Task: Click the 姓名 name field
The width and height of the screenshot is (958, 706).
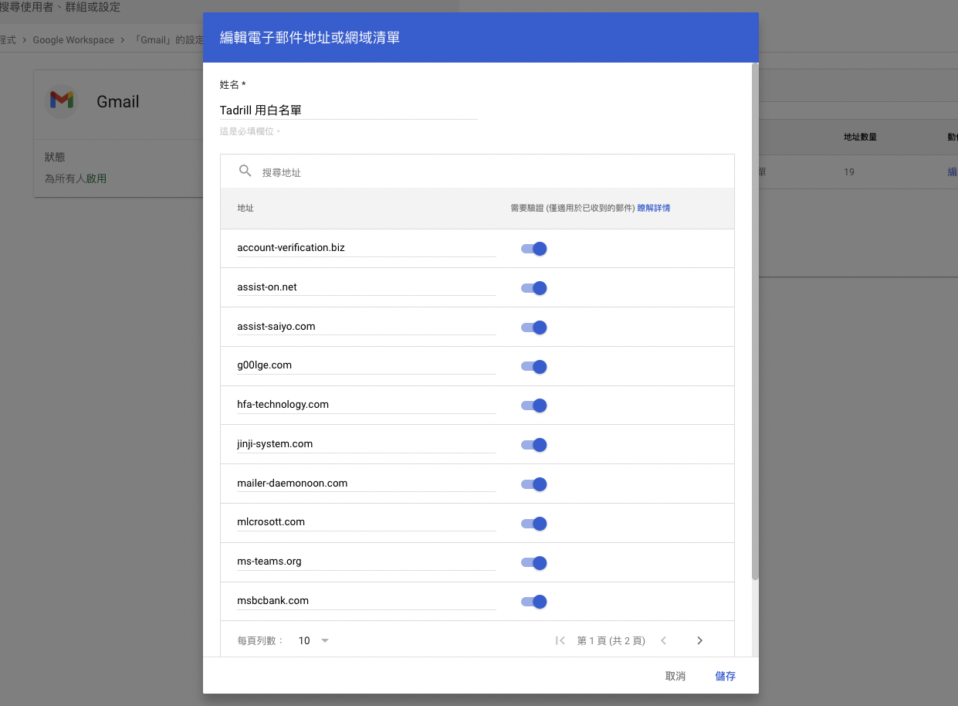Action: (x=348, y=110)
